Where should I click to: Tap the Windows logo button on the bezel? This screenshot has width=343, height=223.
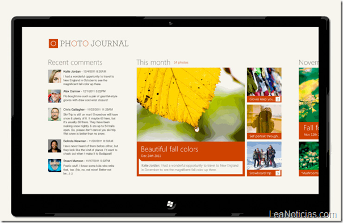[170, 205]
